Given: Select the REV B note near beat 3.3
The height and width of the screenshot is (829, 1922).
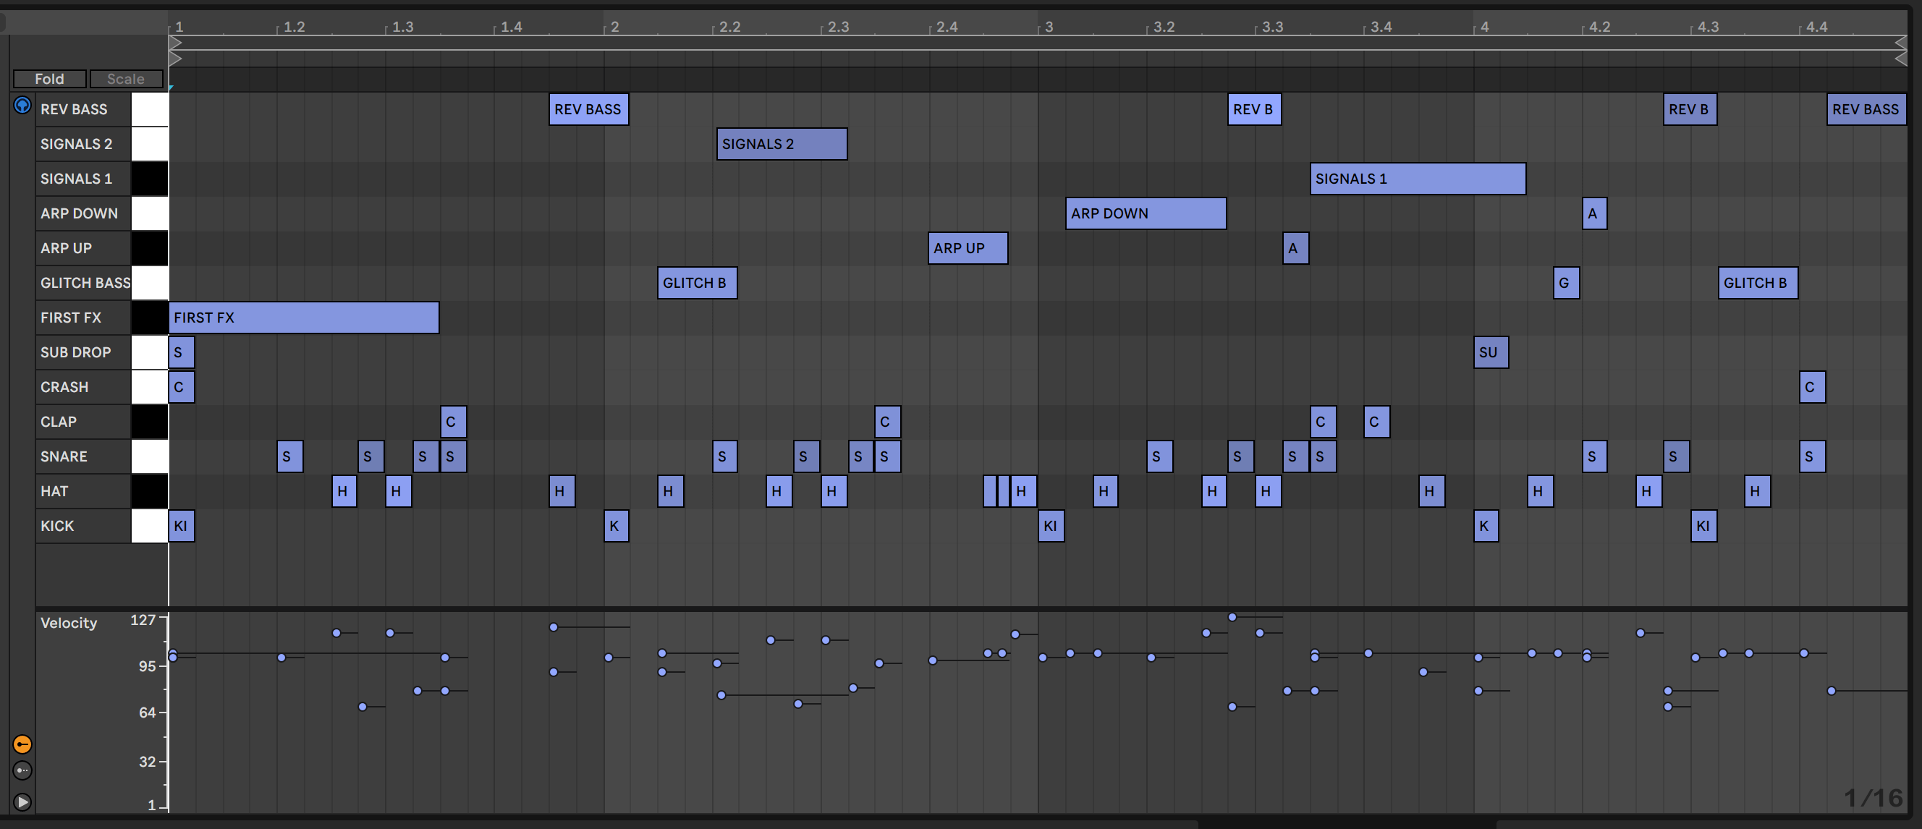Looking at the screenshot, I should [1254, 109].
